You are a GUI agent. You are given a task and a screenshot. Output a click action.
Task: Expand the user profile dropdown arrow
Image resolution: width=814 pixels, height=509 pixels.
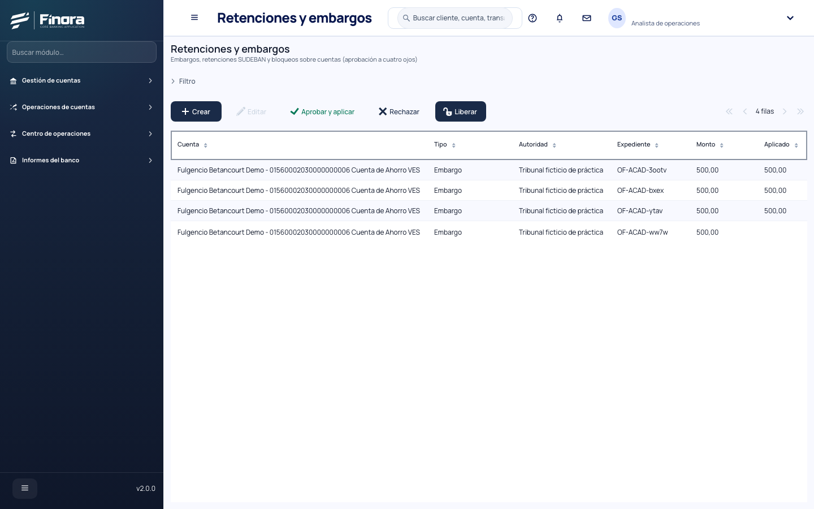tap(790, 18)
